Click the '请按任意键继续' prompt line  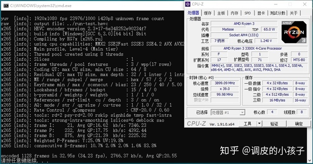coord(24,161)
